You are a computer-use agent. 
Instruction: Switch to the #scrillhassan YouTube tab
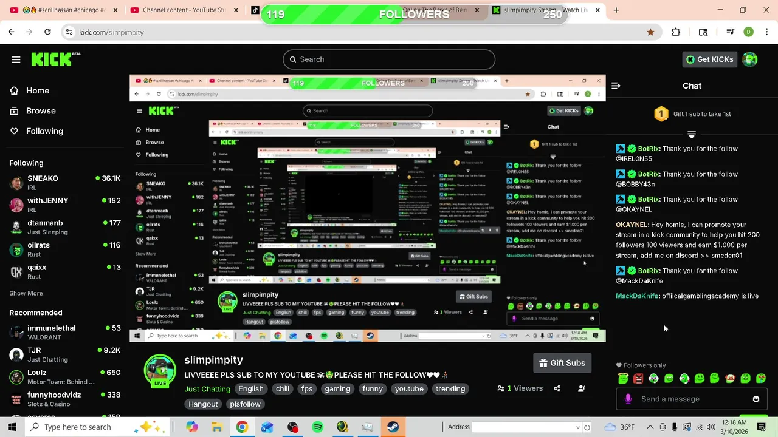(65, 10)
